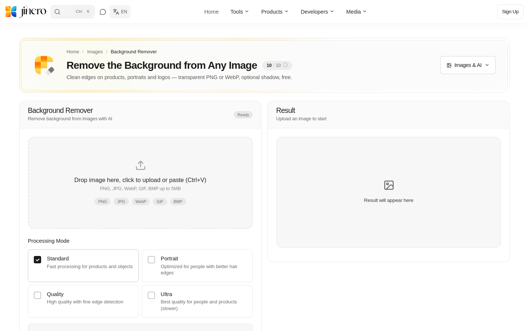
Task: Expand the Developers menu
Action: coord(317,12)
